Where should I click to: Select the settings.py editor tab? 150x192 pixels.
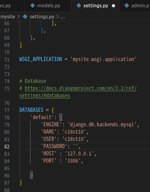coord(95,6)
